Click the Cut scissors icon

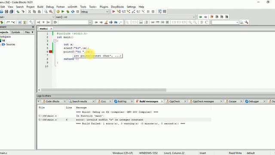click(x=30, y=12)
